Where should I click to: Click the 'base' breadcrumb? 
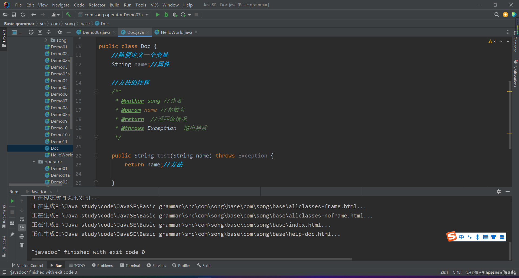85,24
